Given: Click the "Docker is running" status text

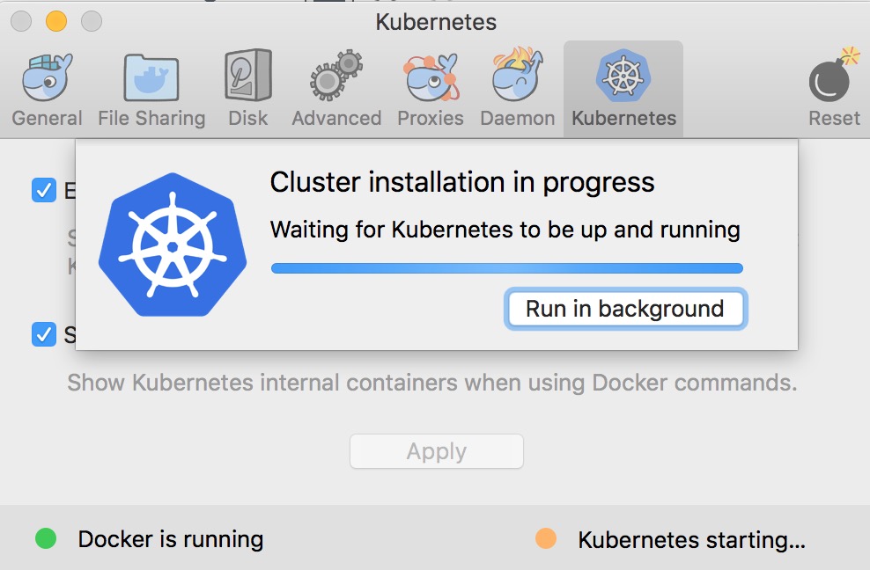Looking at the screenshot, I should [170, 539].
